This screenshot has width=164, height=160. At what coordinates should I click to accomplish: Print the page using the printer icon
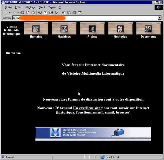click(74, 13)
